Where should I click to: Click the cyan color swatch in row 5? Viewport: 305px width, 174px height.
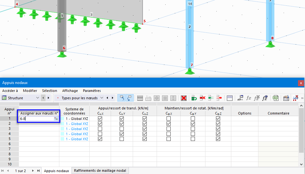pos(63,139)
